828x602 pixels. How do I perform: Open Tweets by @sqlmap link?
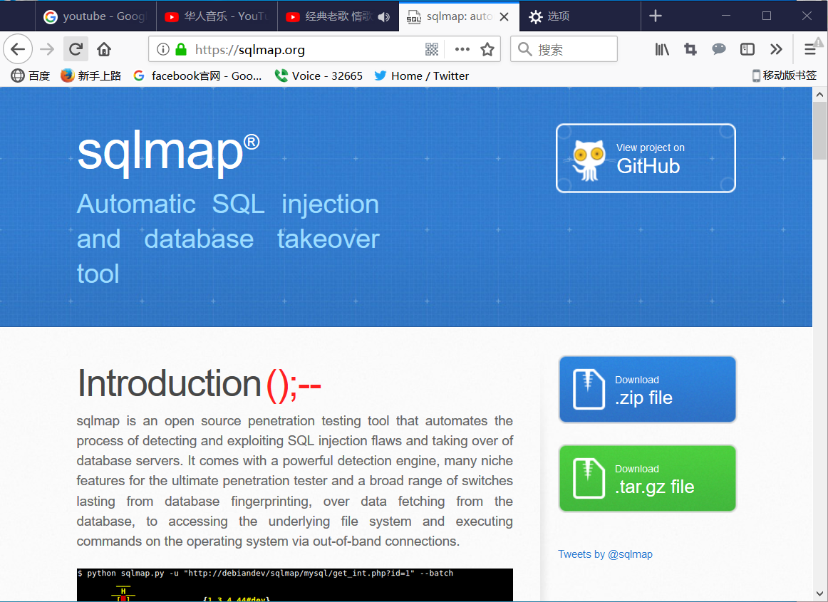coord(605,554)
